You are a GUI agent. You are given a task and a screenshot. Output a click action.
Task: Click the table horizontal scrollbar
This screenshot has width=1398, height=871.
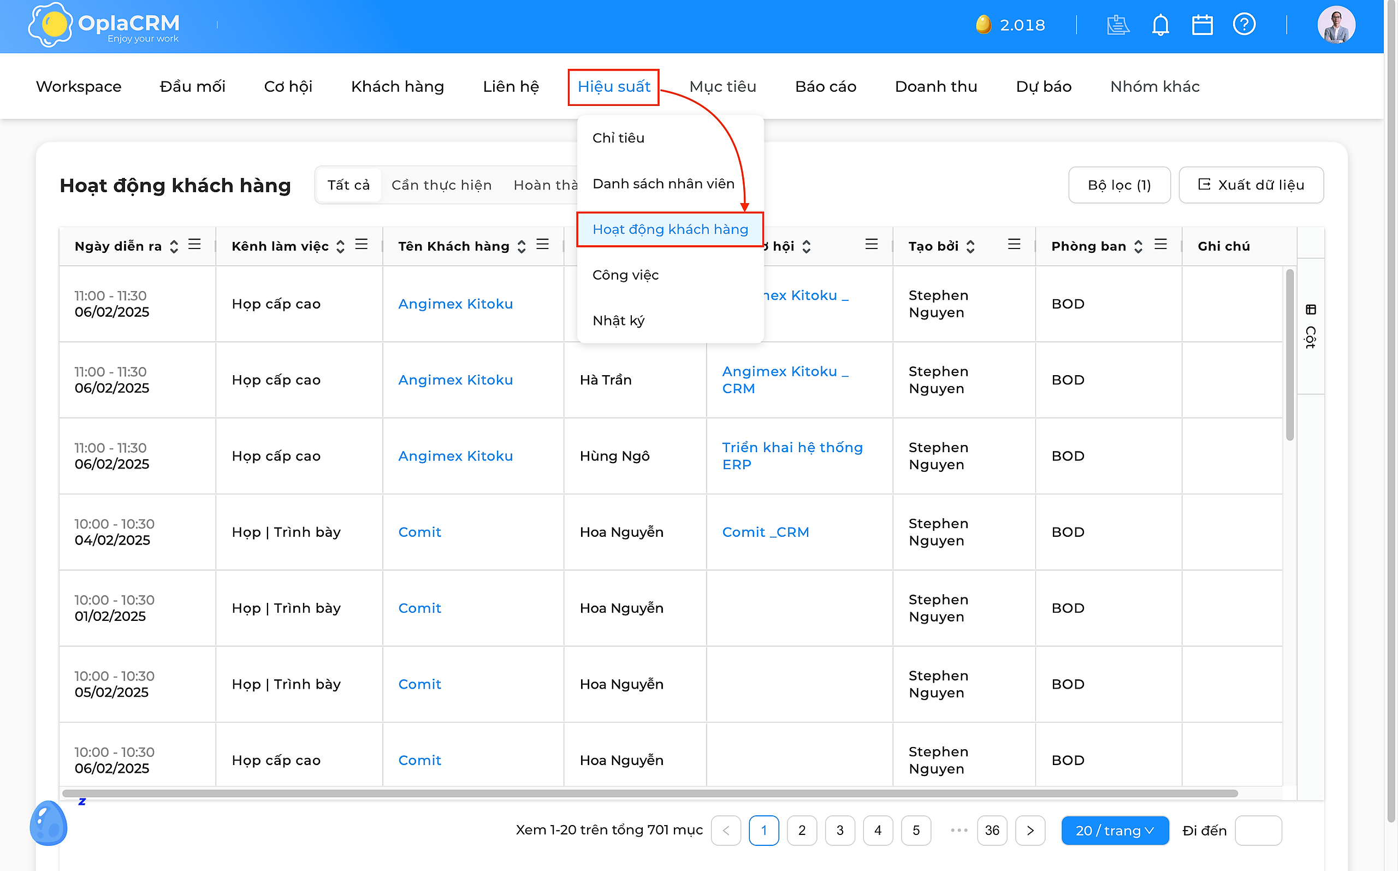[650, 793]
